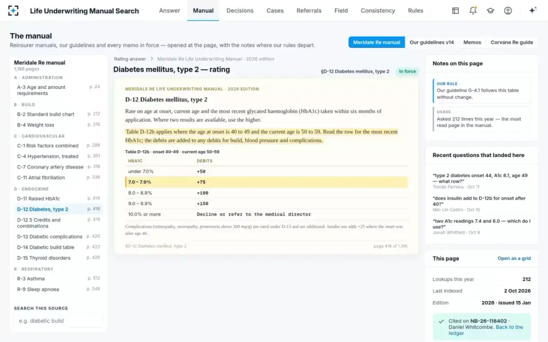The height and width of the screenshot is (342, 548).
Task: Open R-9 Sleep apnoea section
Action: 58,289
